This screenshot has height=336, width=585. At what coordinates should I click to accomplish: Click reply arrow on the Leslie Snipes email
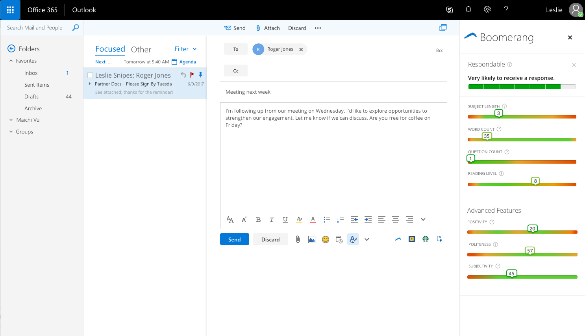point(183,74)
